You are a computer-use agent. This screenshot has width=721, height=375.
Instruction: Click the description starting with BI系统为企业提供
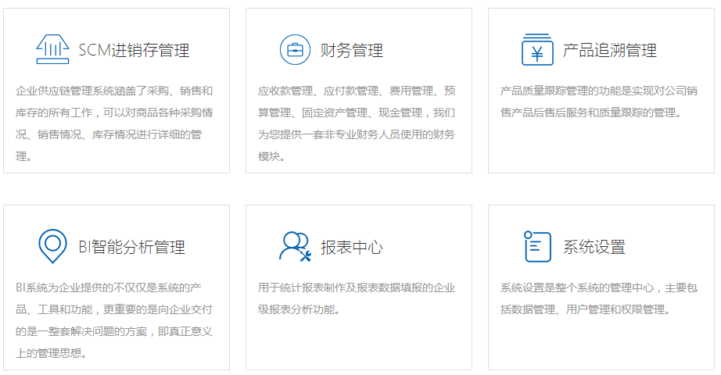tap(115, 320)
